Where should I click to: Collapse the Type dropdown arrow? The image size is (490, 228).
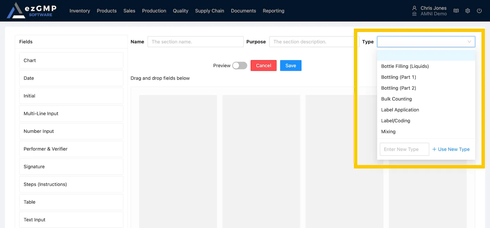click(x=469, y=42)
